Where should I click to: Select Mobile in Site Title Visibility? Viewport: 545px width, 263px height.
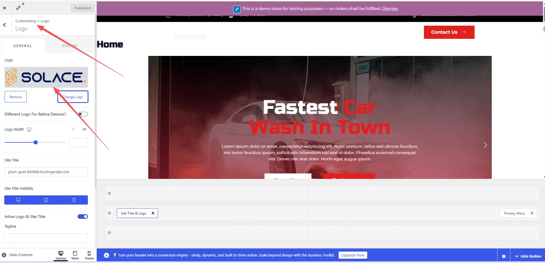[74, 200]
